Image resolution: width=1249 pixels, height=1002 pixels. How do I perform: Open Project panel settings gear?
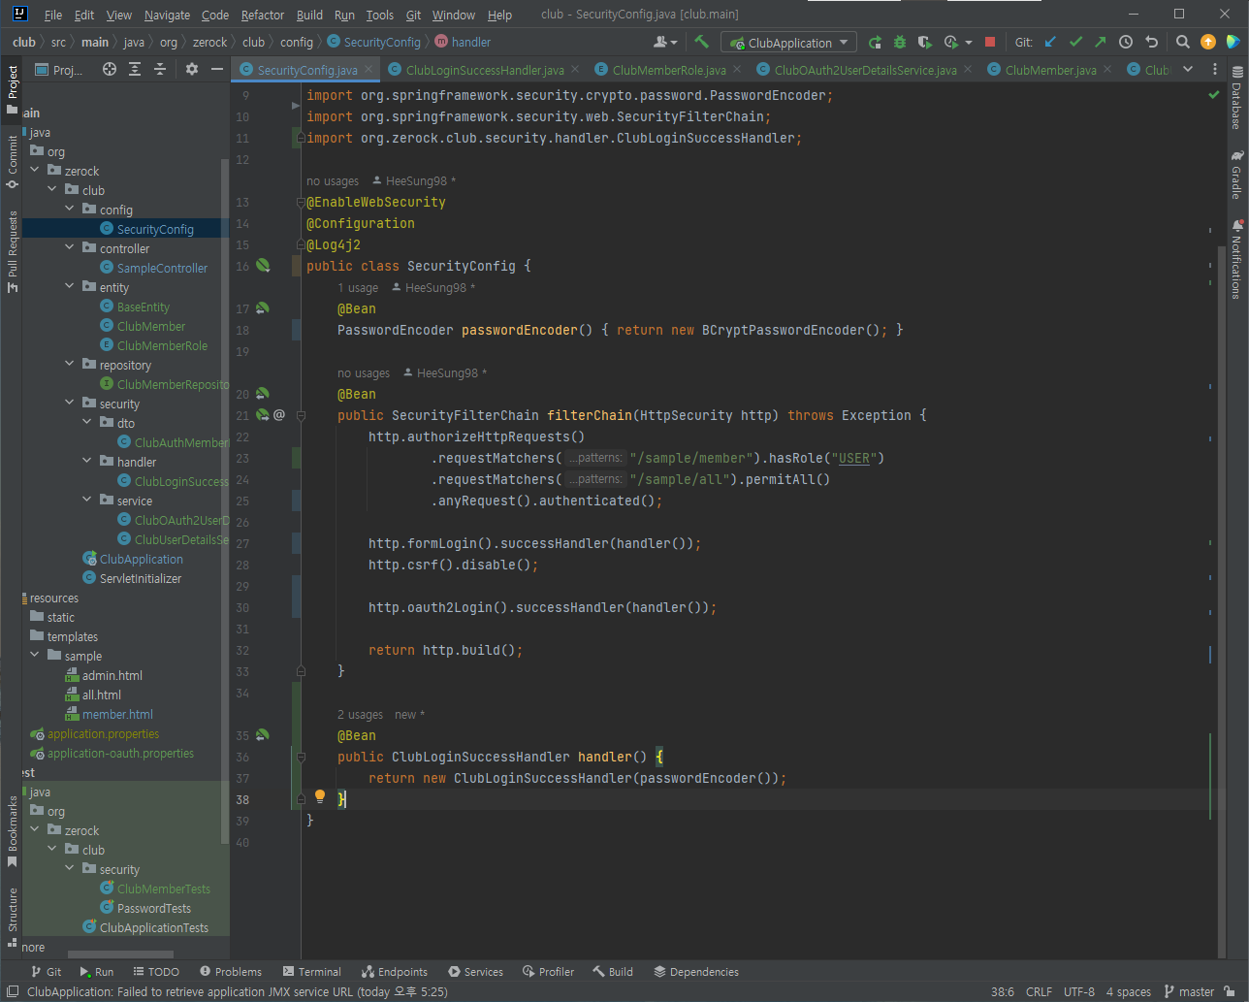[x=192, y=69]
